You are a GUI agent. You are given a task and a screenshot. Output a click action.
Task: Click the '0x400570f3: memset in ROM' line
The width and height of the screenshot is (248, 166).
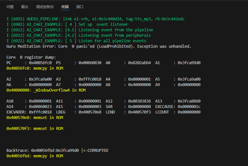click(34, 129)
